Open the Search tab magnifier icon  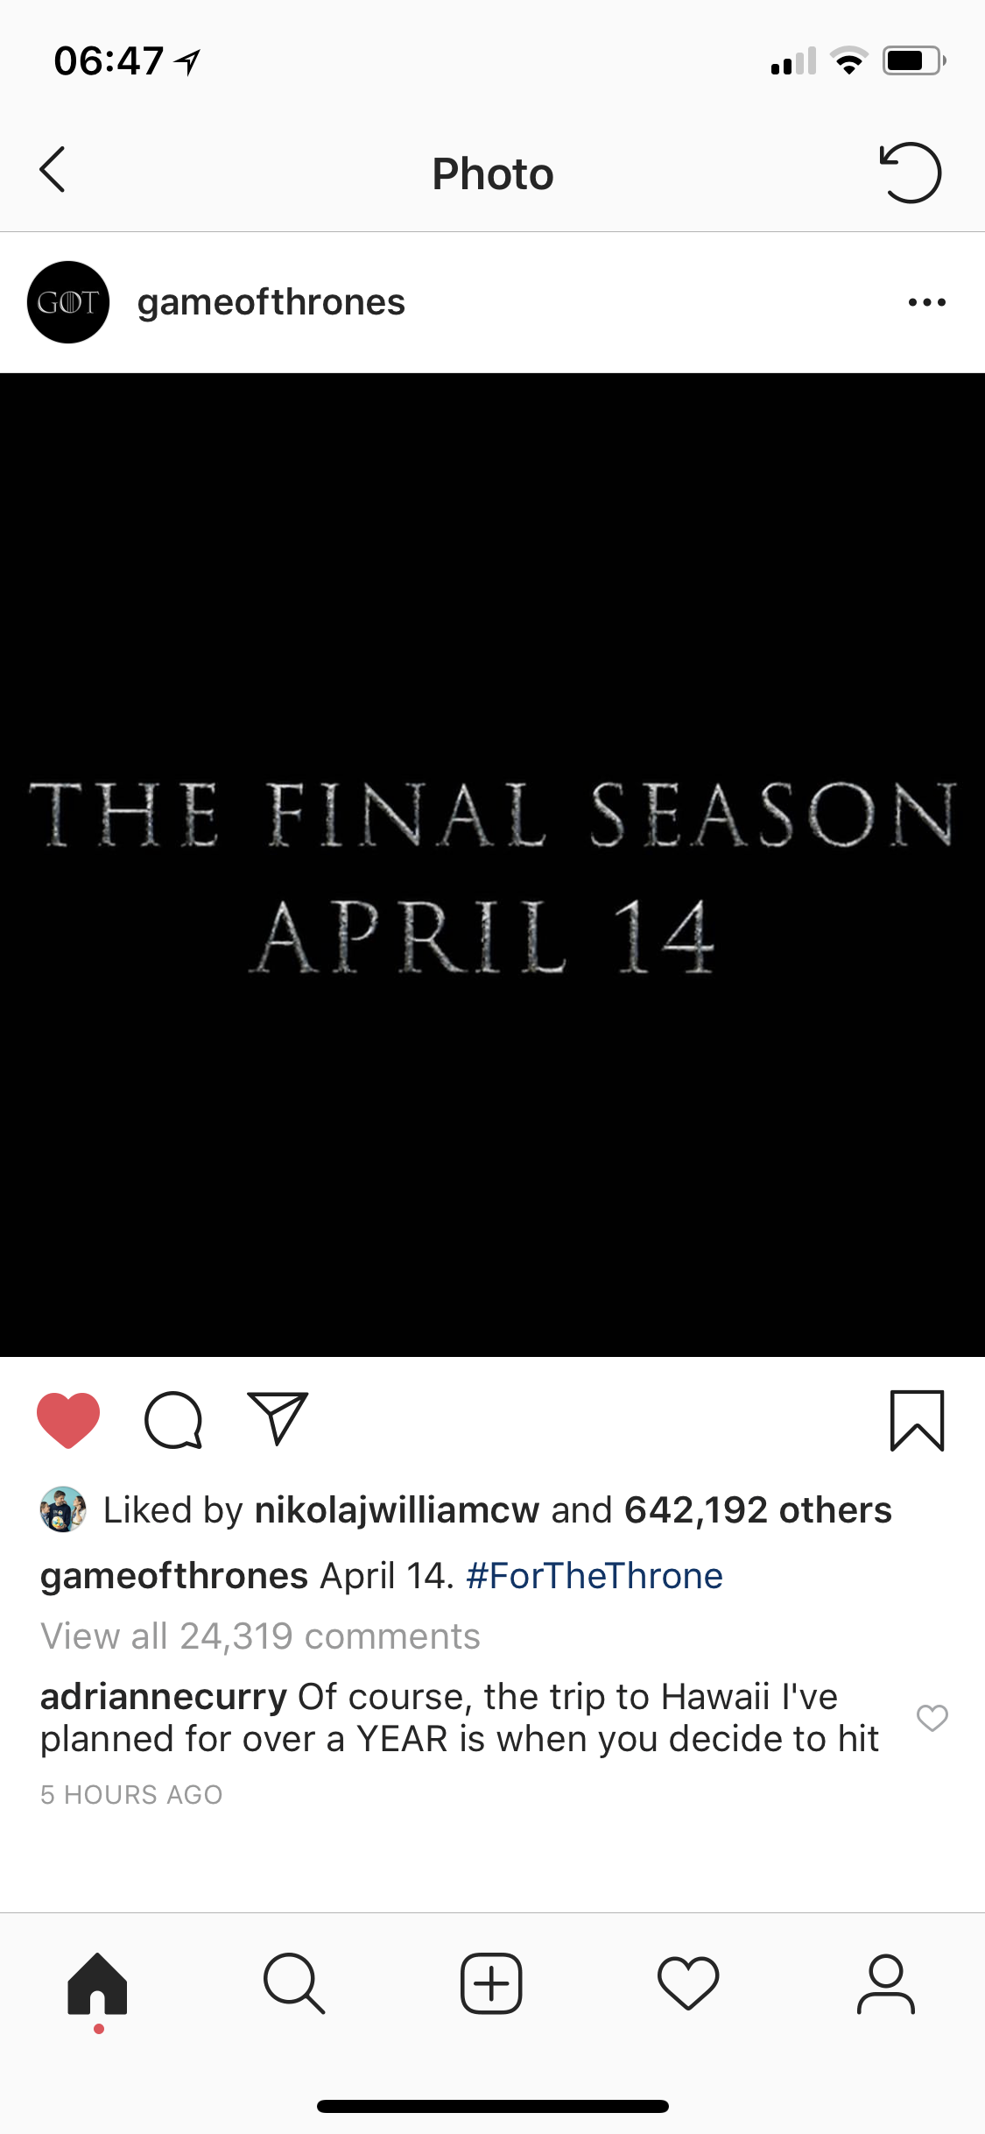click(294, 1984)
